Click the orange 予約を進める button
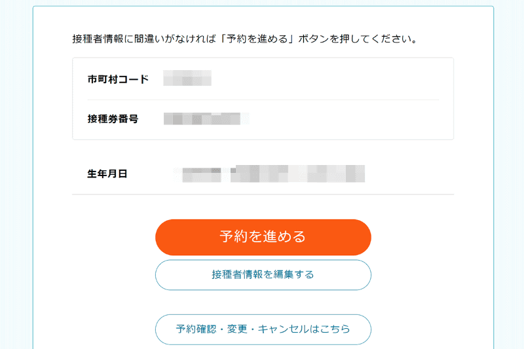This screenshot has width=524, height=349. pos(263,237)
